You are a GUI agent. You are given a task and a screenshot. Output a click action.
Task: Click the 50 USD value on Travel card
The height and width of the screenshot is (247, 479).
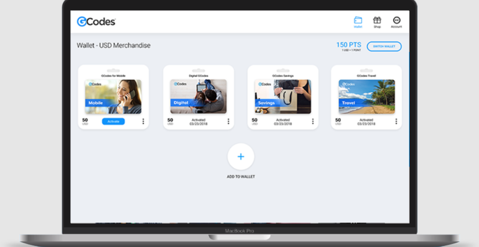click(338, 122)
